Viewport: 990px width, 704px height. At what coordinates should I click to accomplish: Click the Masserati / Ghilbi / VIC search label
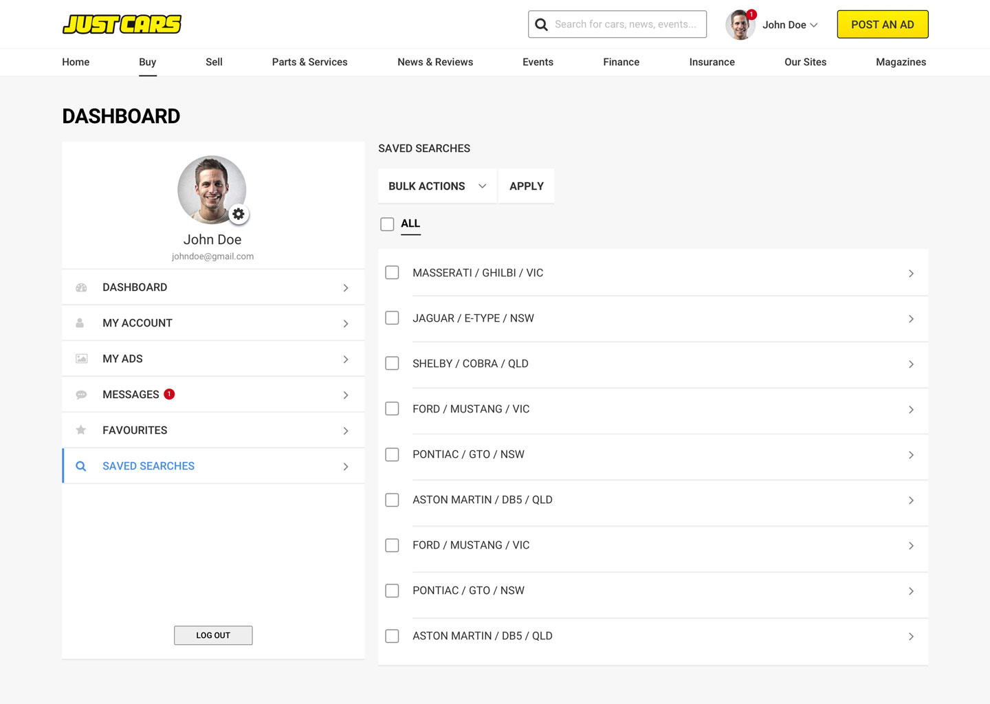coord(478,273)
